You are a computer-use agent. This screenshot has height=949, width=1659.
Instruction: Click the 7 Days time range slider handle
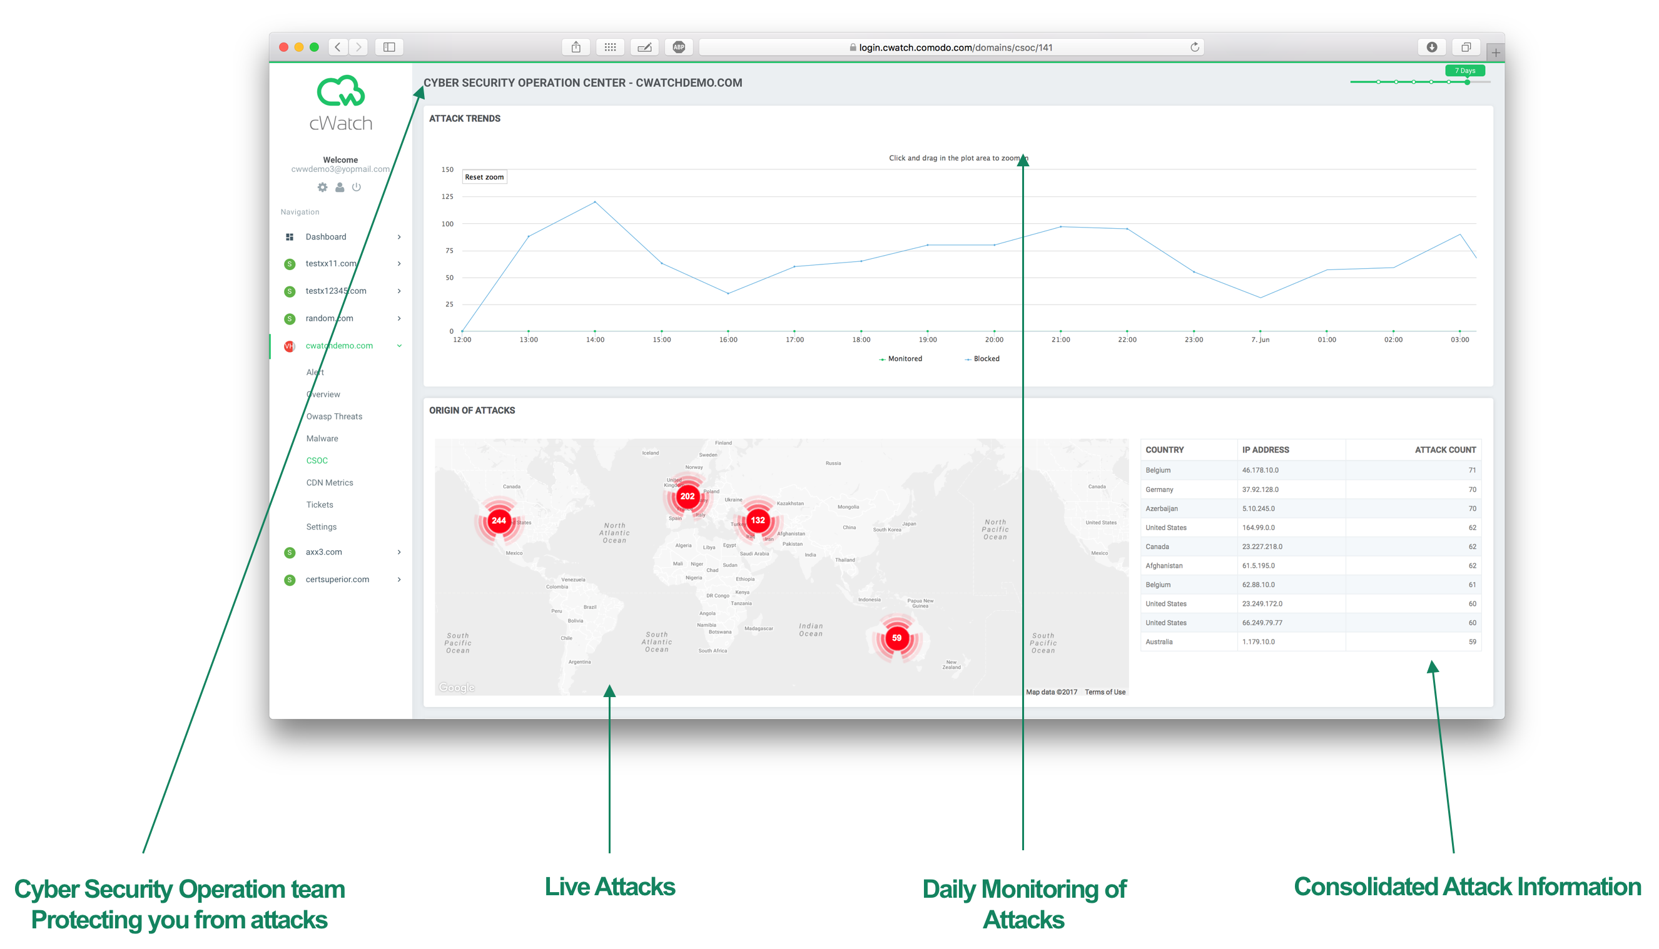tap(1468, 82)
